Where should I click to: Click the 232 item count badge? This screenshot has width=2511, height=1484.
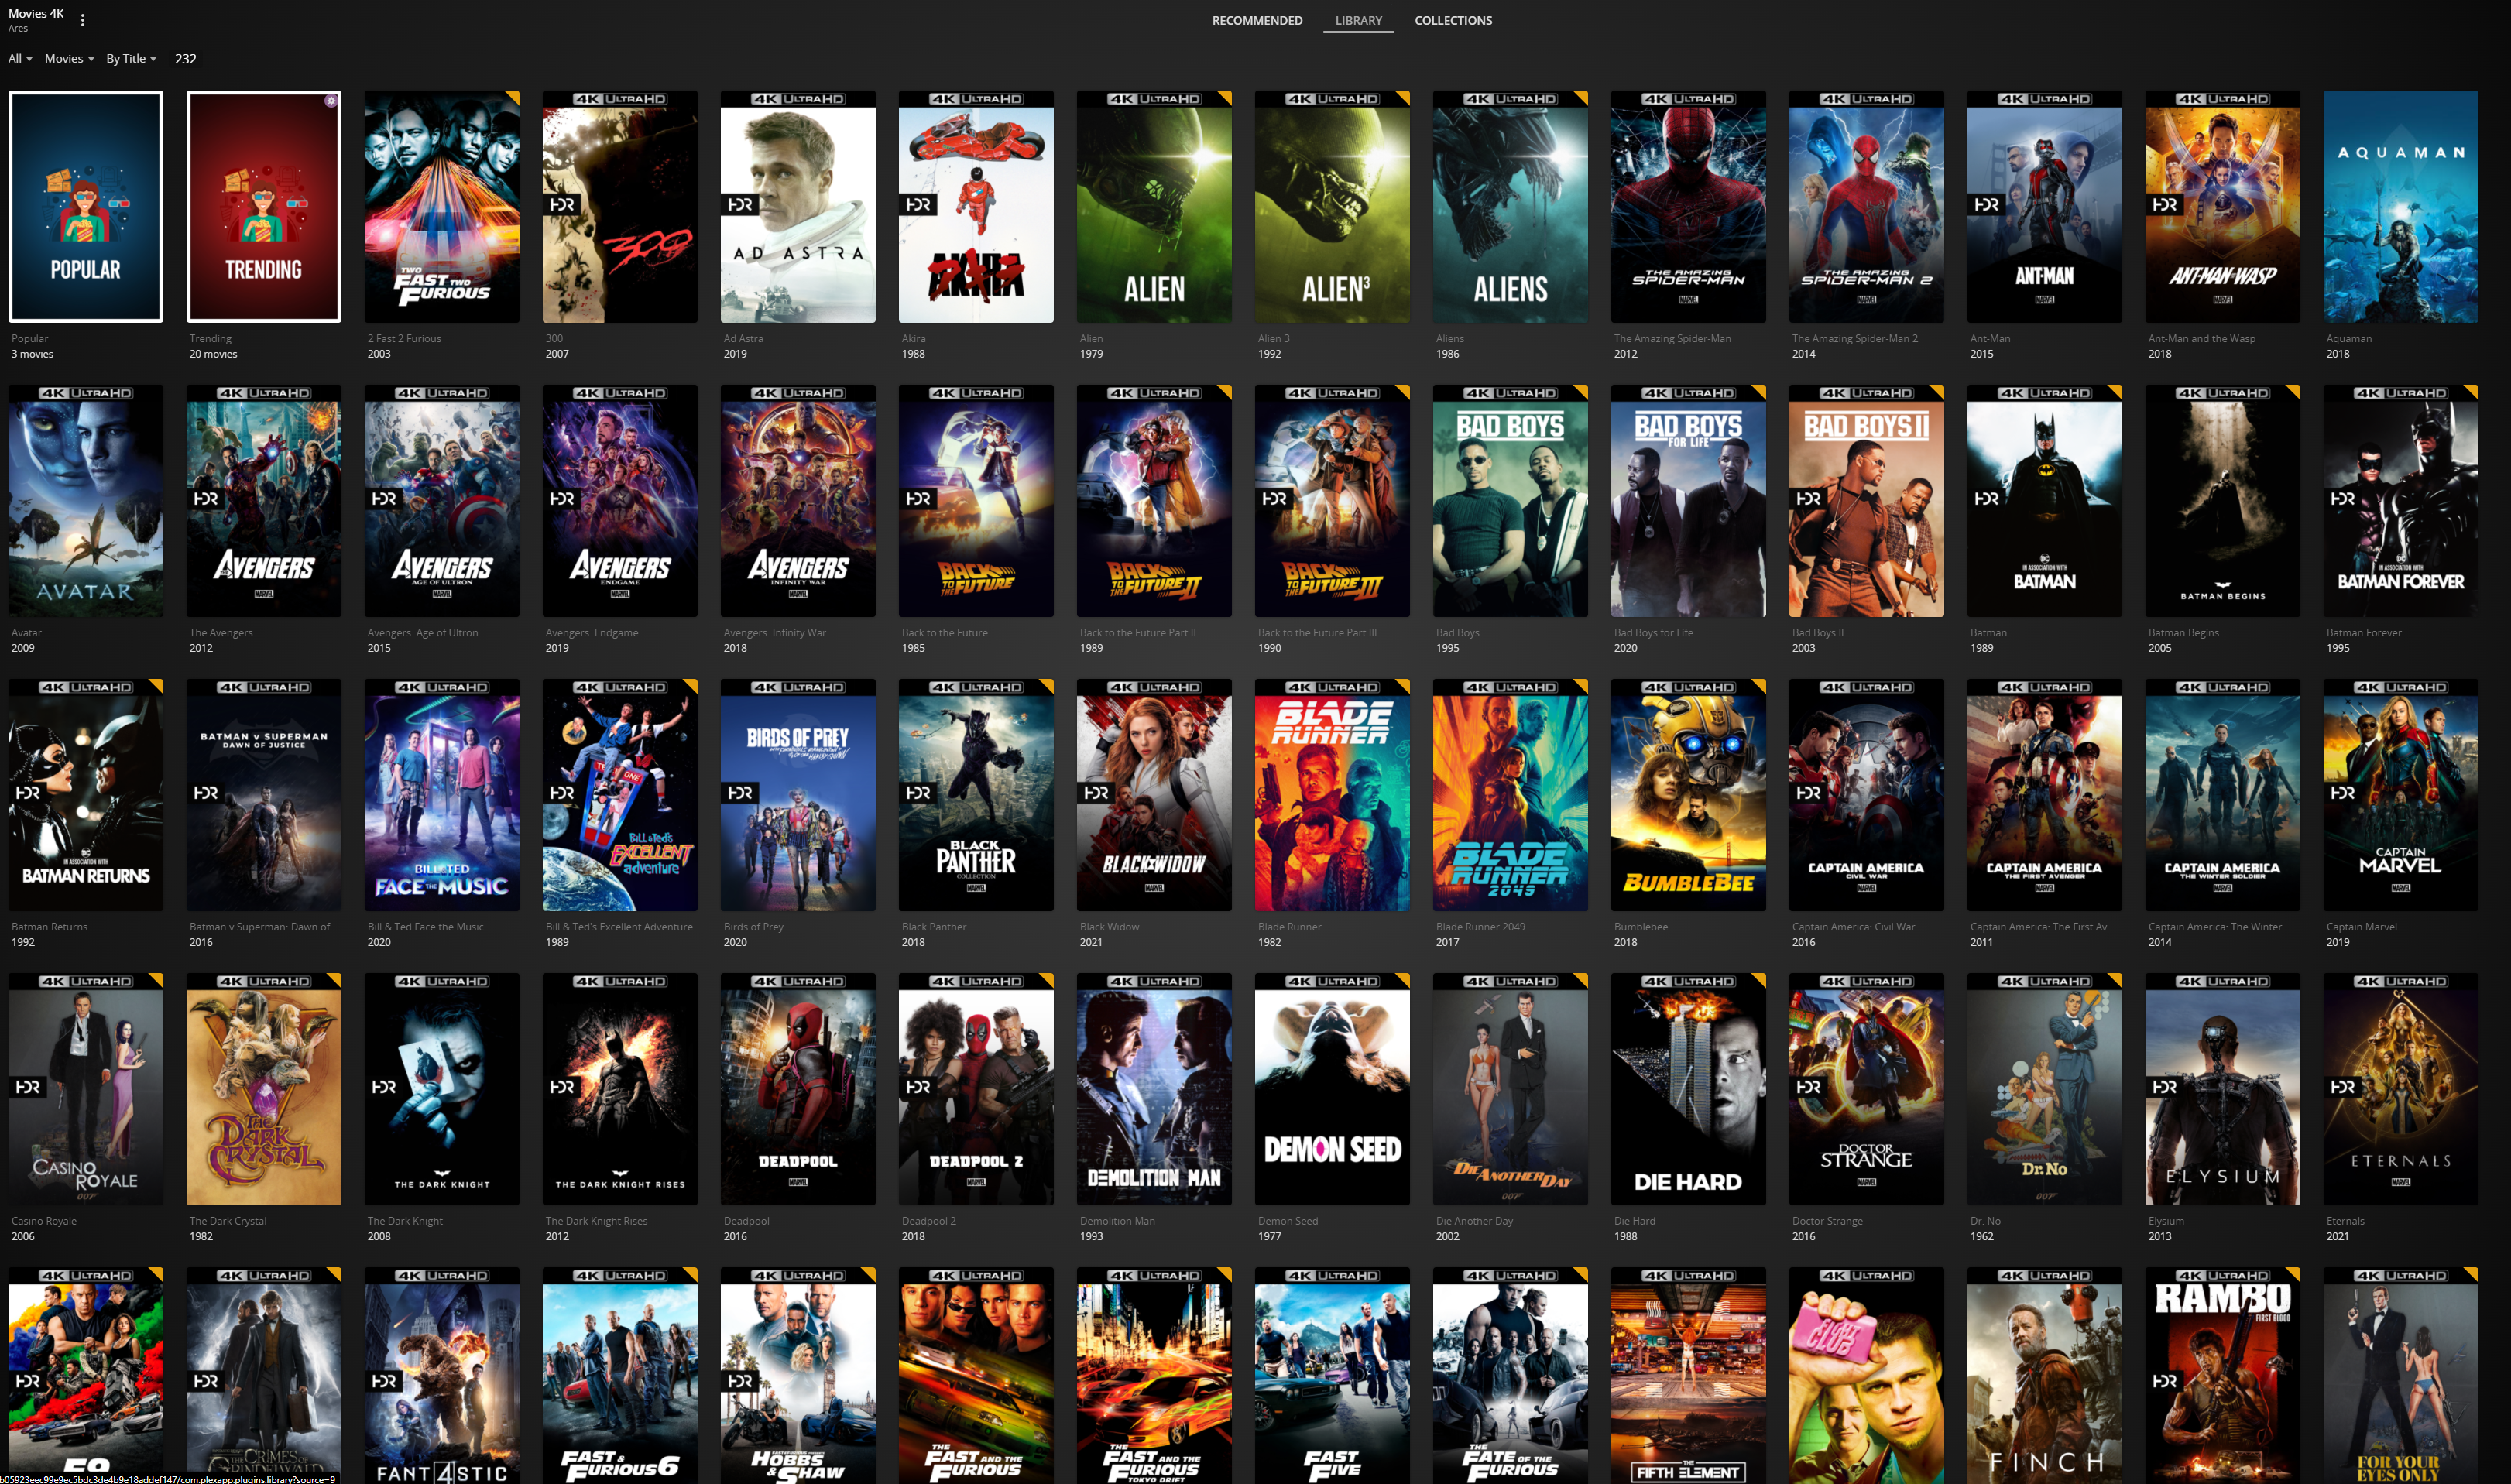pos(185,59)
